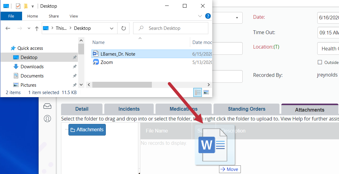The height and width of the screenshot is (174, 339).
Task: Click the Zoom shortcut icon
Action: 96,62
